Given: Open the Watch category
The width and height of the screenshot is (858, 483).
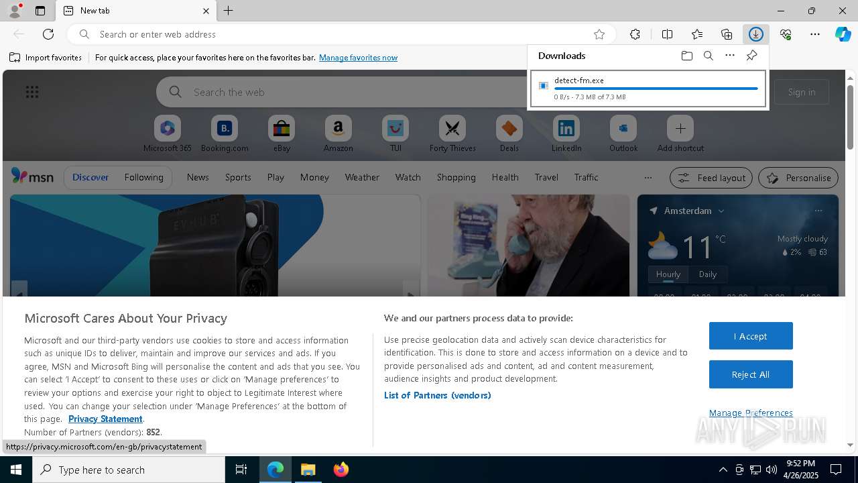Looking at the screenshot, I should pos(408,177).
